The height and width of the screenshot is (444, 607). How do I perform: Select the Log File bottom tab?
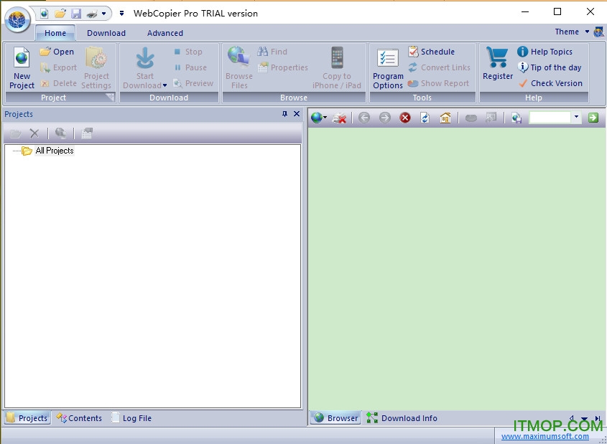click(131, 417)
